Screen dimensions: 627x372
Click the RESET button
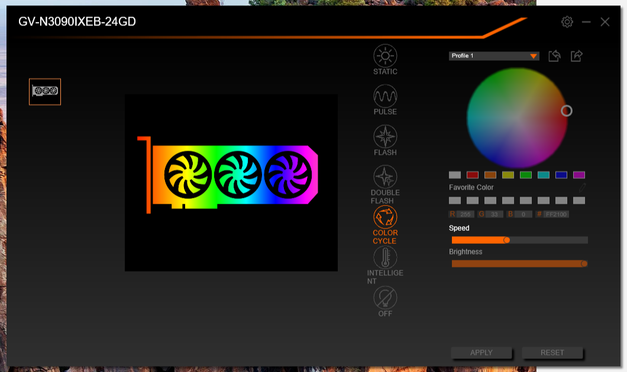click(552, 353)
